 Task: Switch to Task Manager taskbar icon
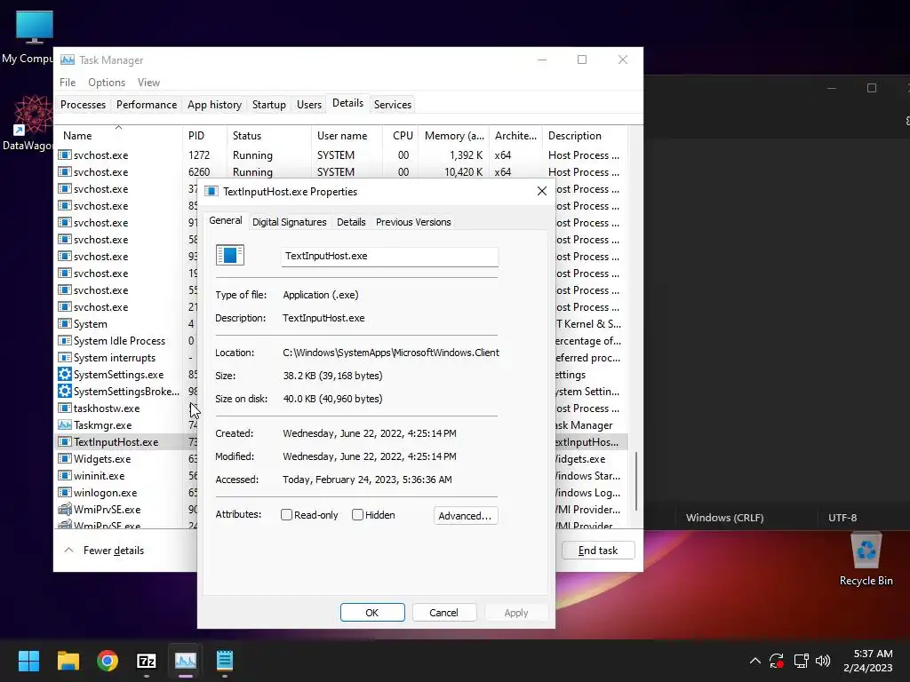(x=186, y=661)
